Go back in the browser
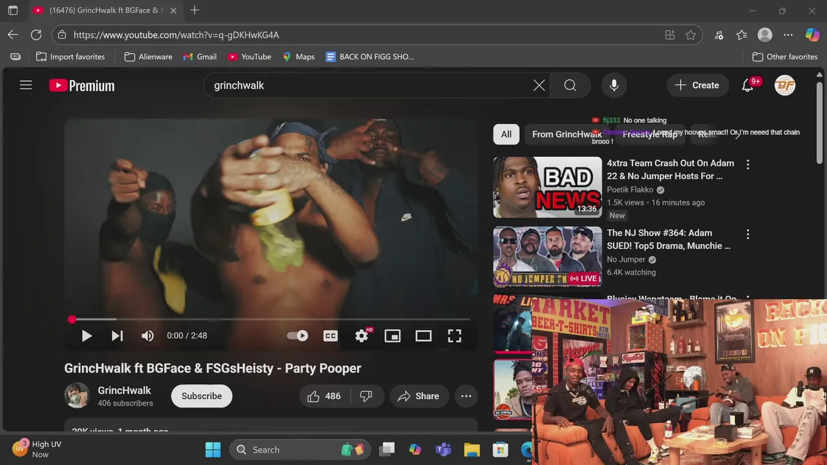This screenshot has height=465, width=827. click(x=13, y=35)
